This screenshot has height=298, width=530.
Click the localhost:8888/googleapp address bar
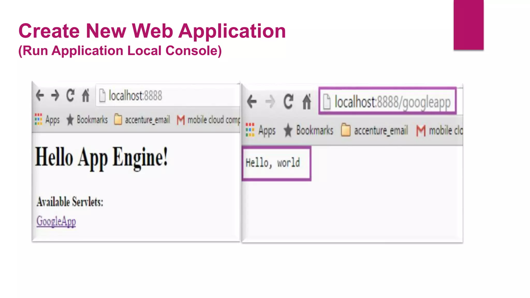pyautogui.click(x=387, y=101)
